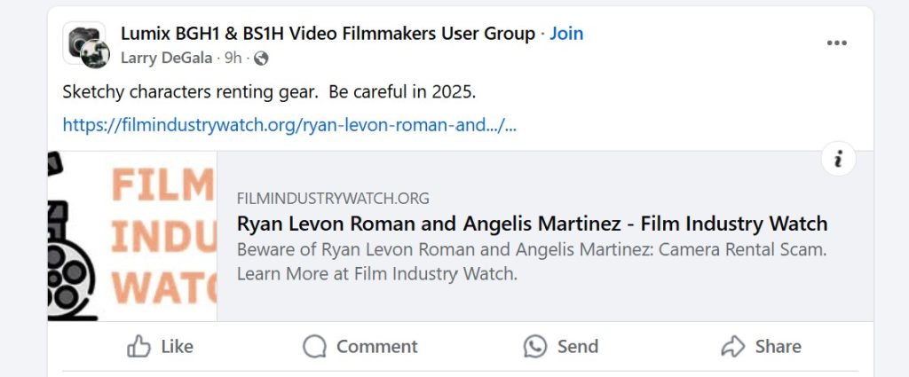Click the Camera Rental Scam description text
The image size is (909, 377).
(x=531, y=262)
